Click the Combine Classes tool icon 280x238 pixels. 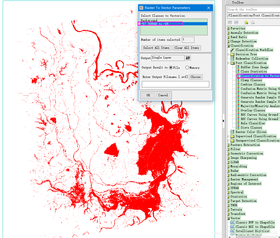pyautogui.click(x=237, y=84)
